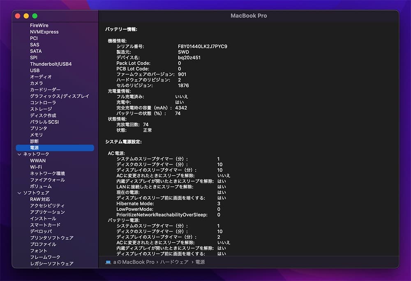The height and width of the screenshot is (281, 411).
Task: Open the アクセシビリティ entry
Action: pos(47,205)
